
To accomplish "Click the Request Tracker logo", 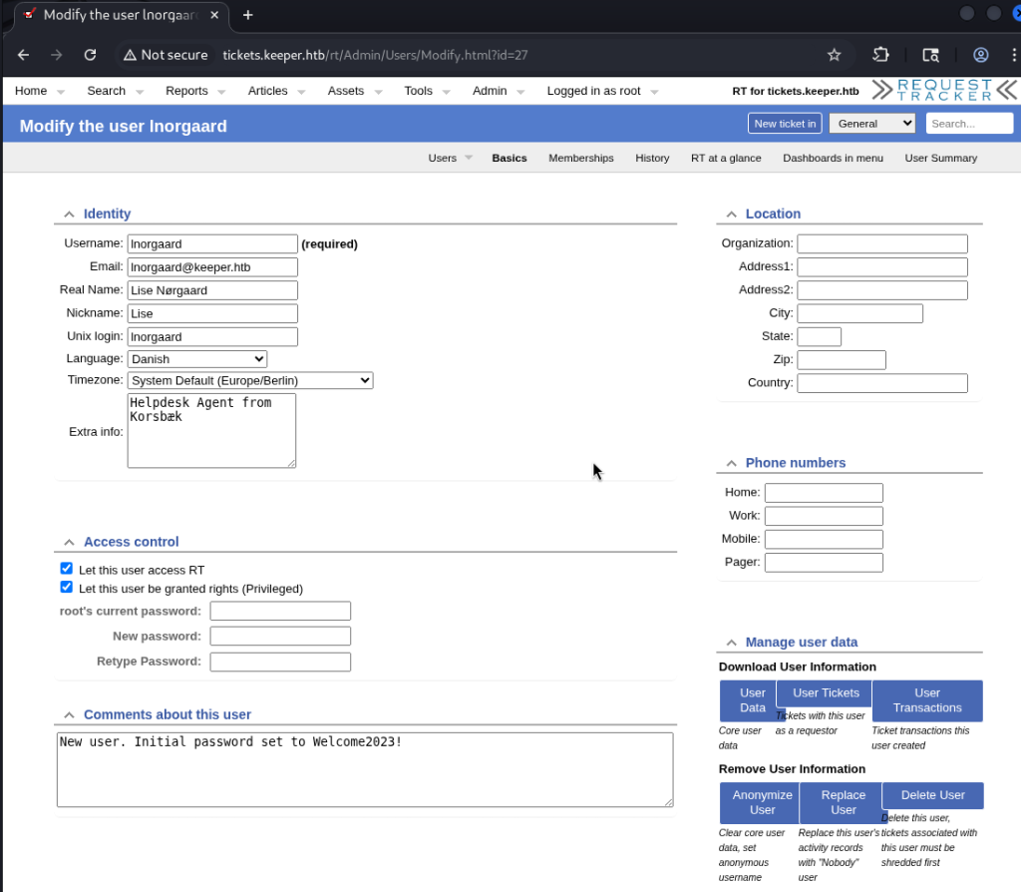I will click(x=944, y=91).
